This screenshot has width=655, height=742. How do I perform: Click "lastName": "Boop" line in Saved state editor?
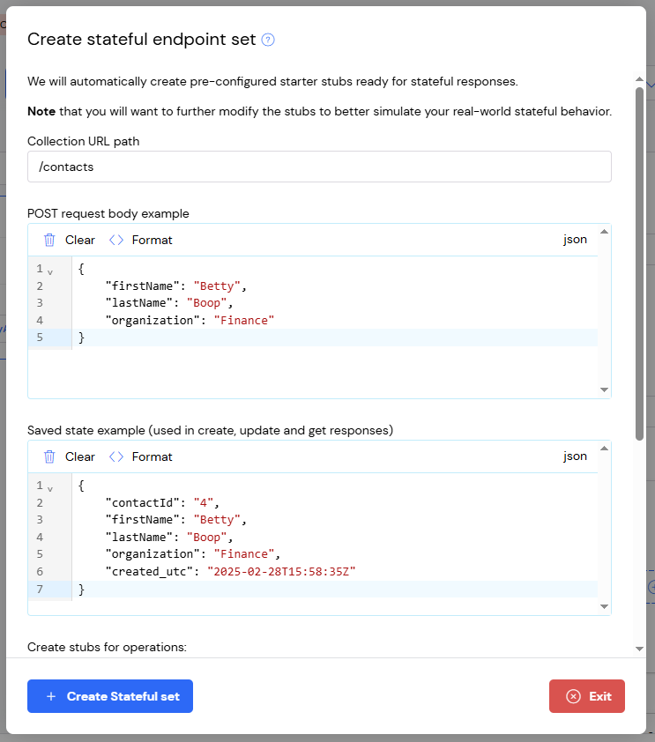pos(169,537)
